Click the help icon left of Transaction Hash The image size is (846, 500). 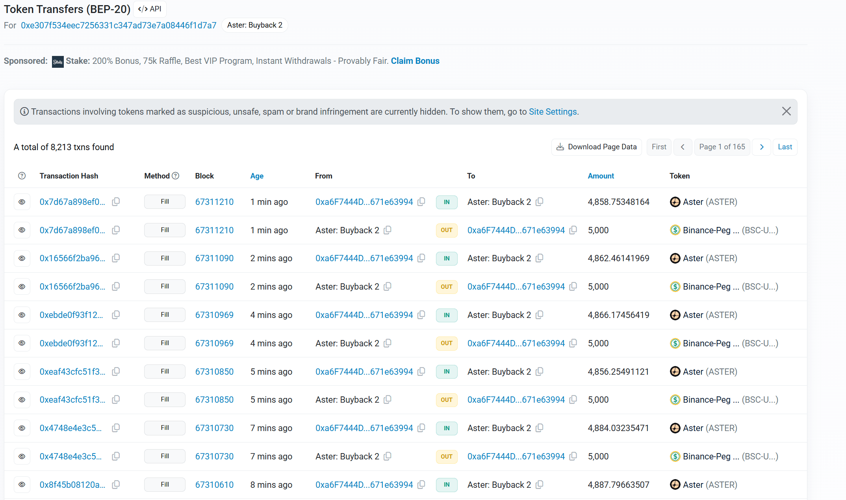(x=22, y=176)
